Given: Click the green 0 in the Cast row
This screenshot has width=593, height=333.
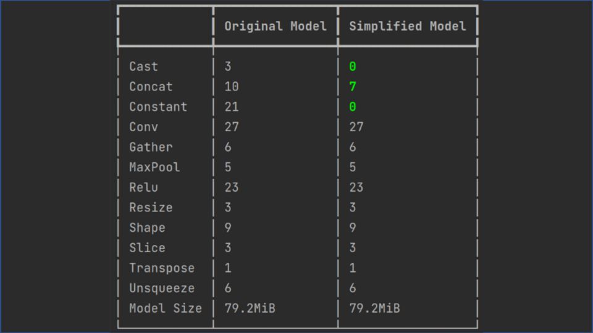Looking at the screenshot, I should click(353, 67).
